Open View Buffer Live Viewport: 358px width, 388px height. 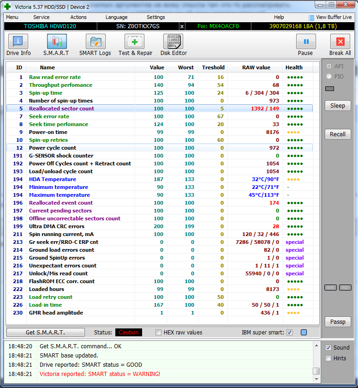pyautogui.click(x=330, y=17)
